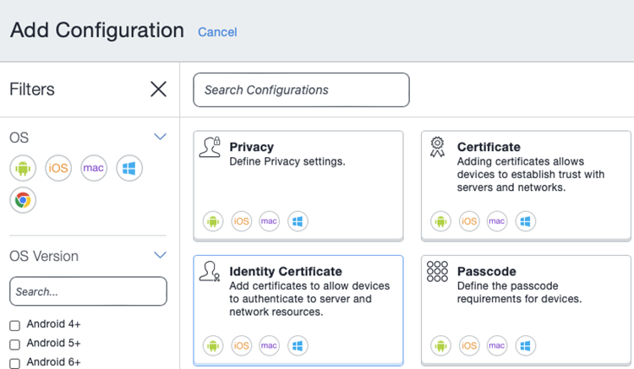Click the Certificate ribbon badge icon
Viewport: 634px width, 369px height.
tap(437, 147)
